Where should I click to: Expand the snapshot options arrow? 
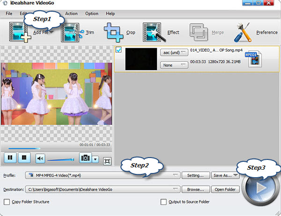click(96, 159)
